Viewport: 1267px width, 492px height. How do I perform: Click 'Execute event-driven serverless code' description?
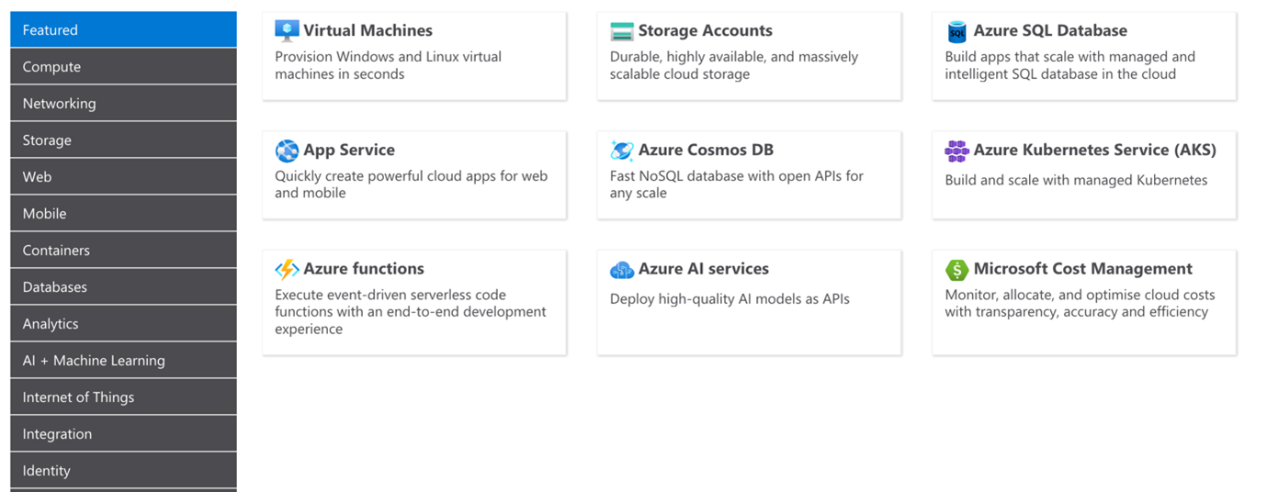pos(411,312)
